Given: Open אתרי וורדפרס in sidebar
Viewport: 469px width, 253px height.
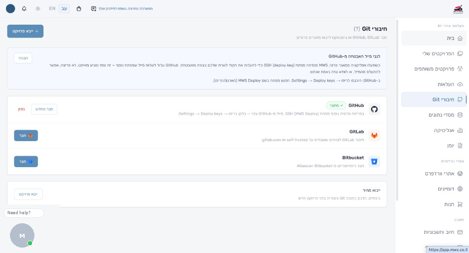Looking at the screenshot, I should [434, 174].
